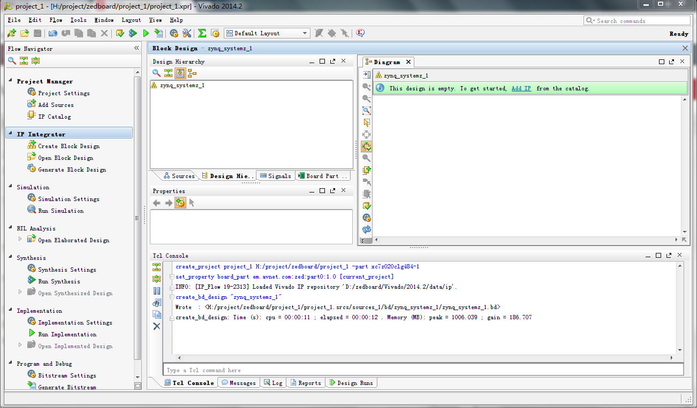Open the Flow menu
Image resolution: width=697 pixels, height=408 pixels.
56,20
